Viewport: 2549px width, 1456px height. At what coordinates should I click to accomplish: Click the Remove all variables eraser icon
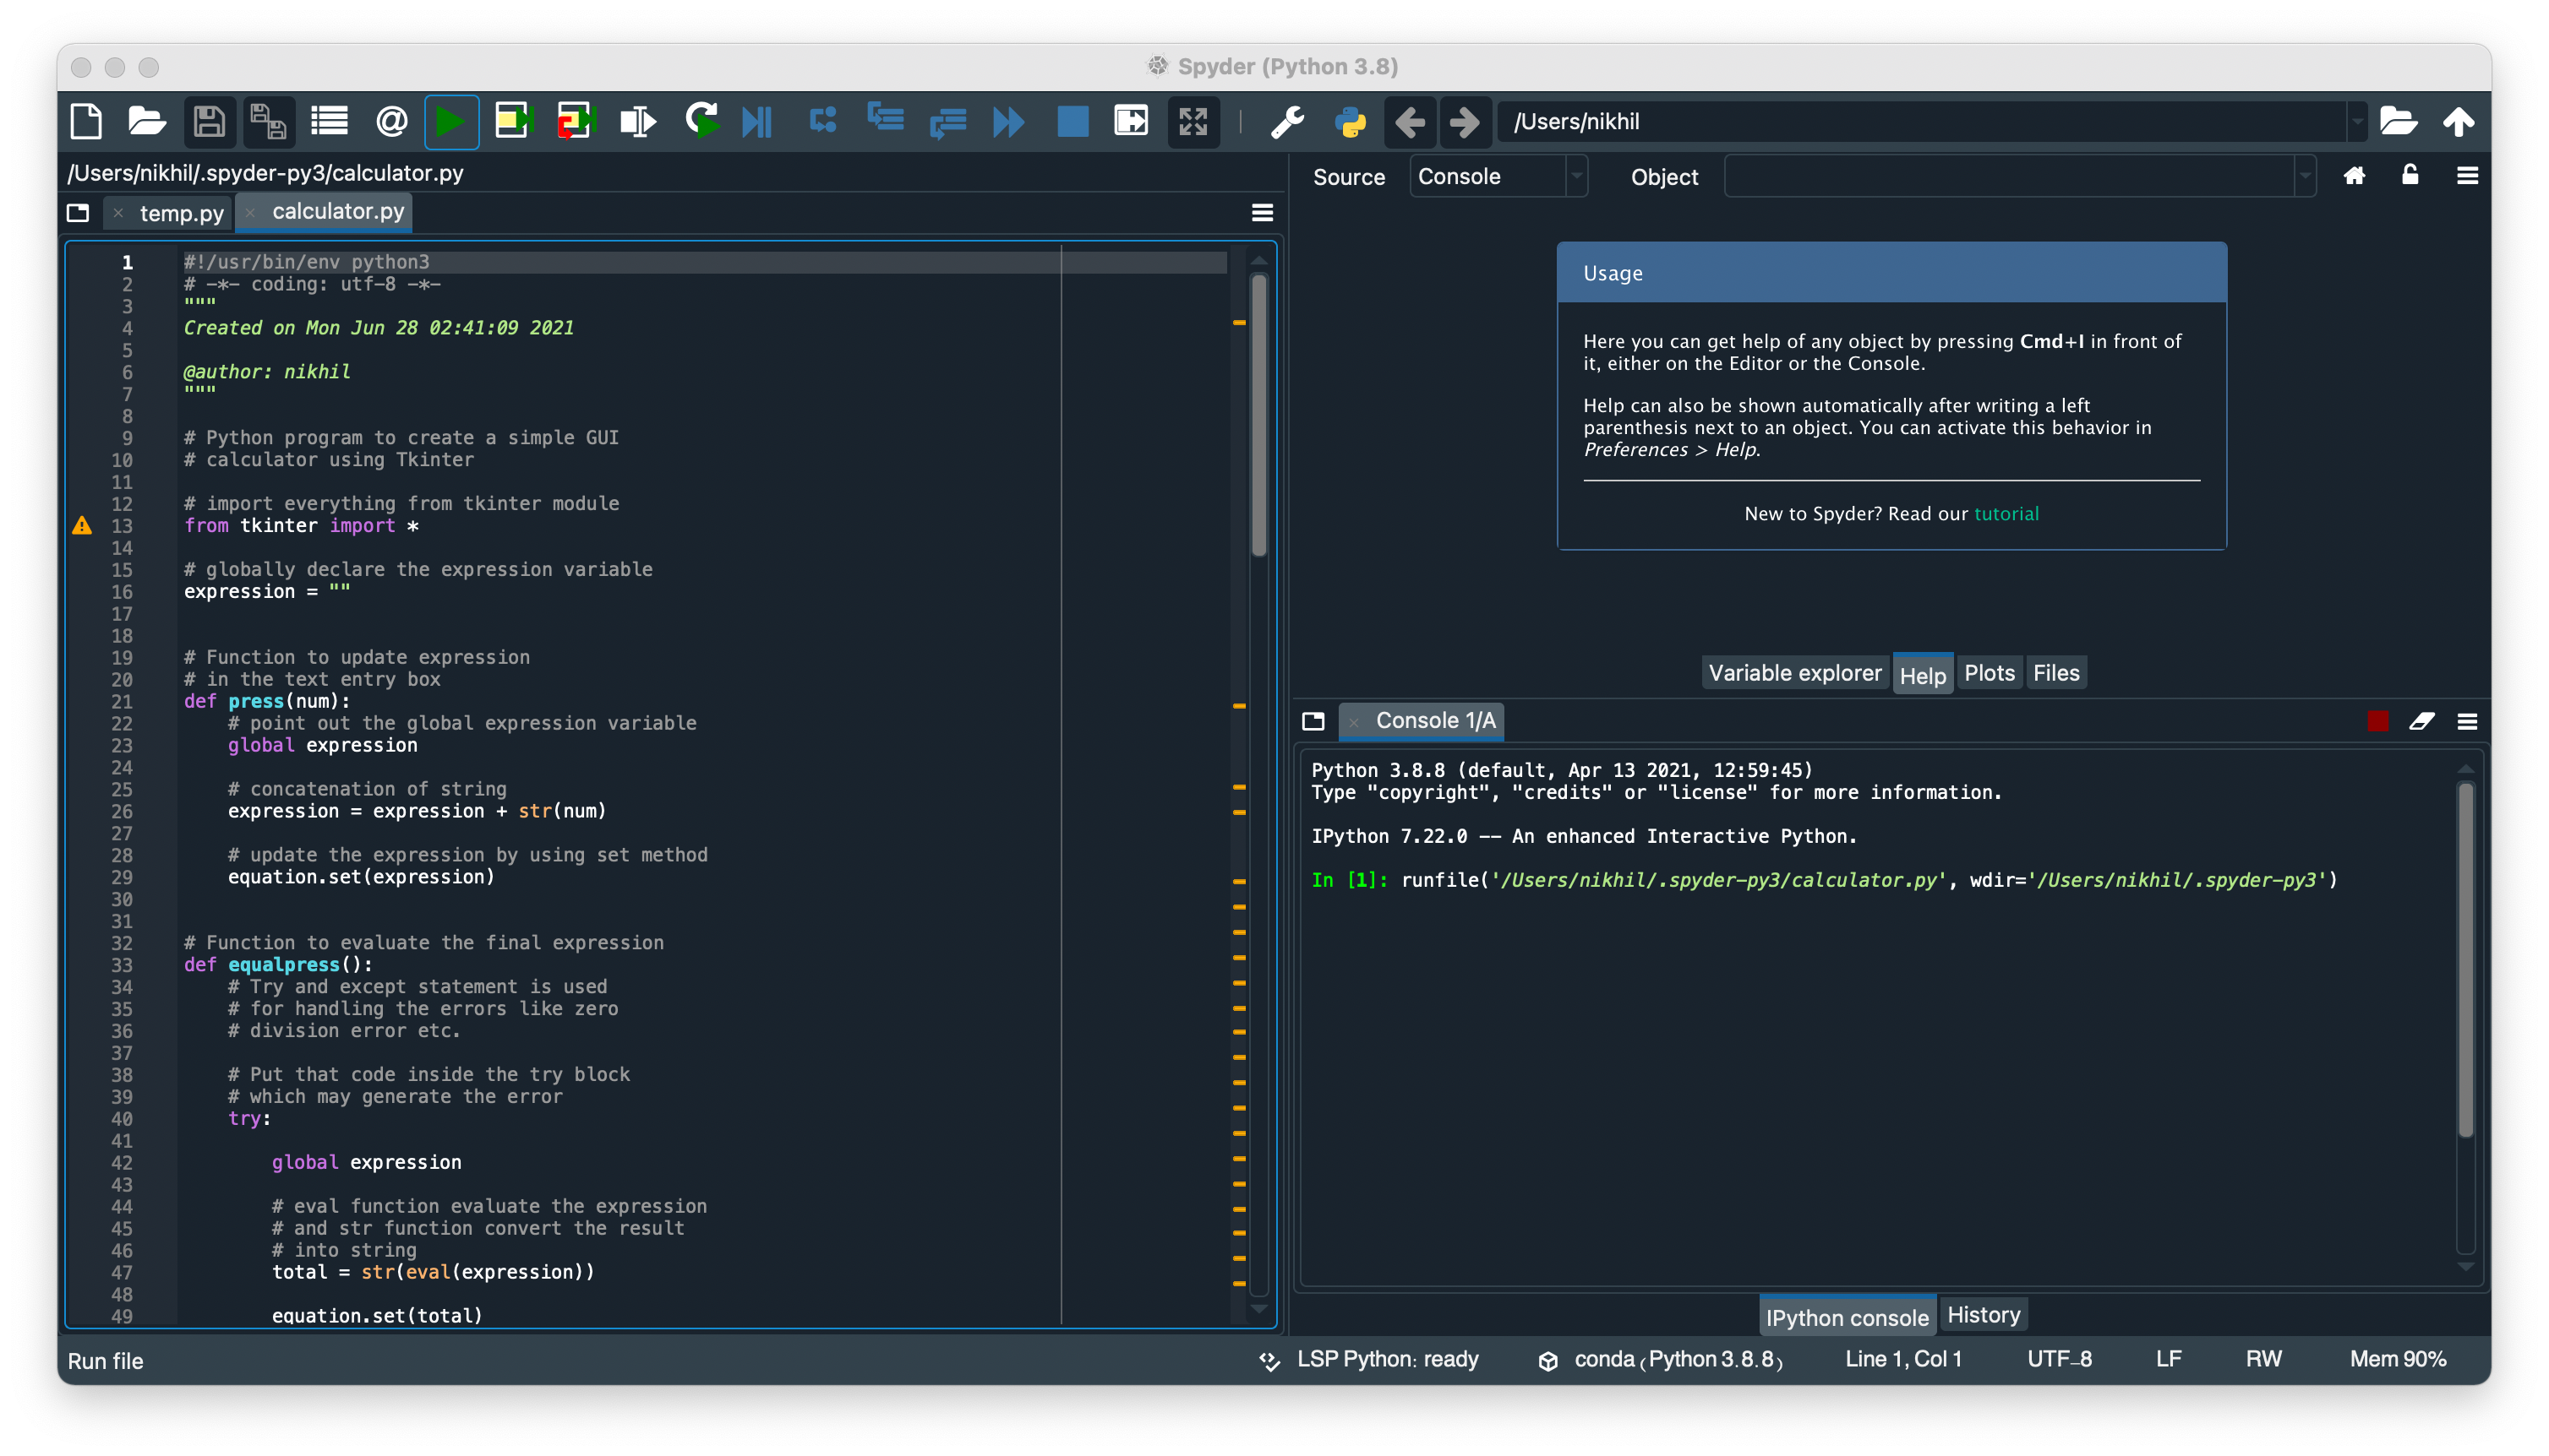[x=2421, y=721]
